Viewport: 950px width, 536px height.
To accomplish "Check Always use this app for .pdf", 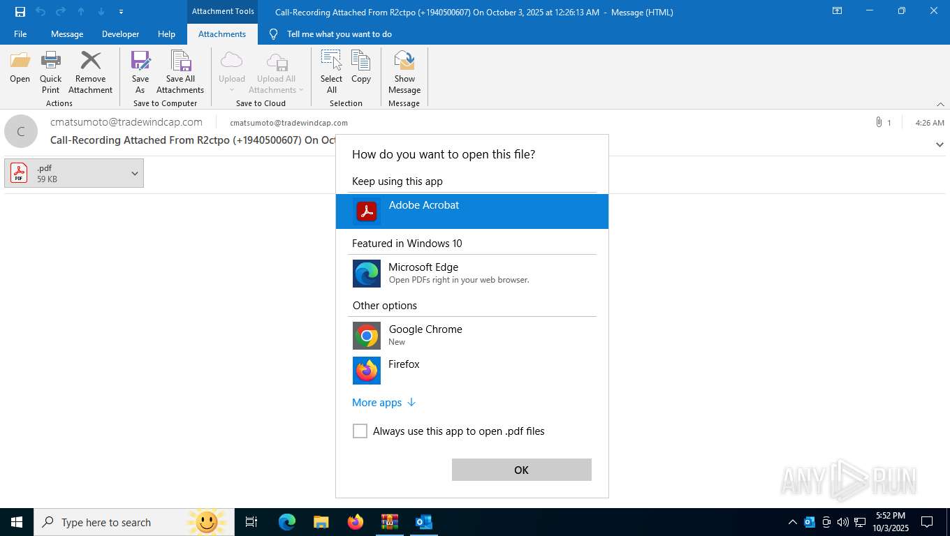I will [x=360, y=431].
